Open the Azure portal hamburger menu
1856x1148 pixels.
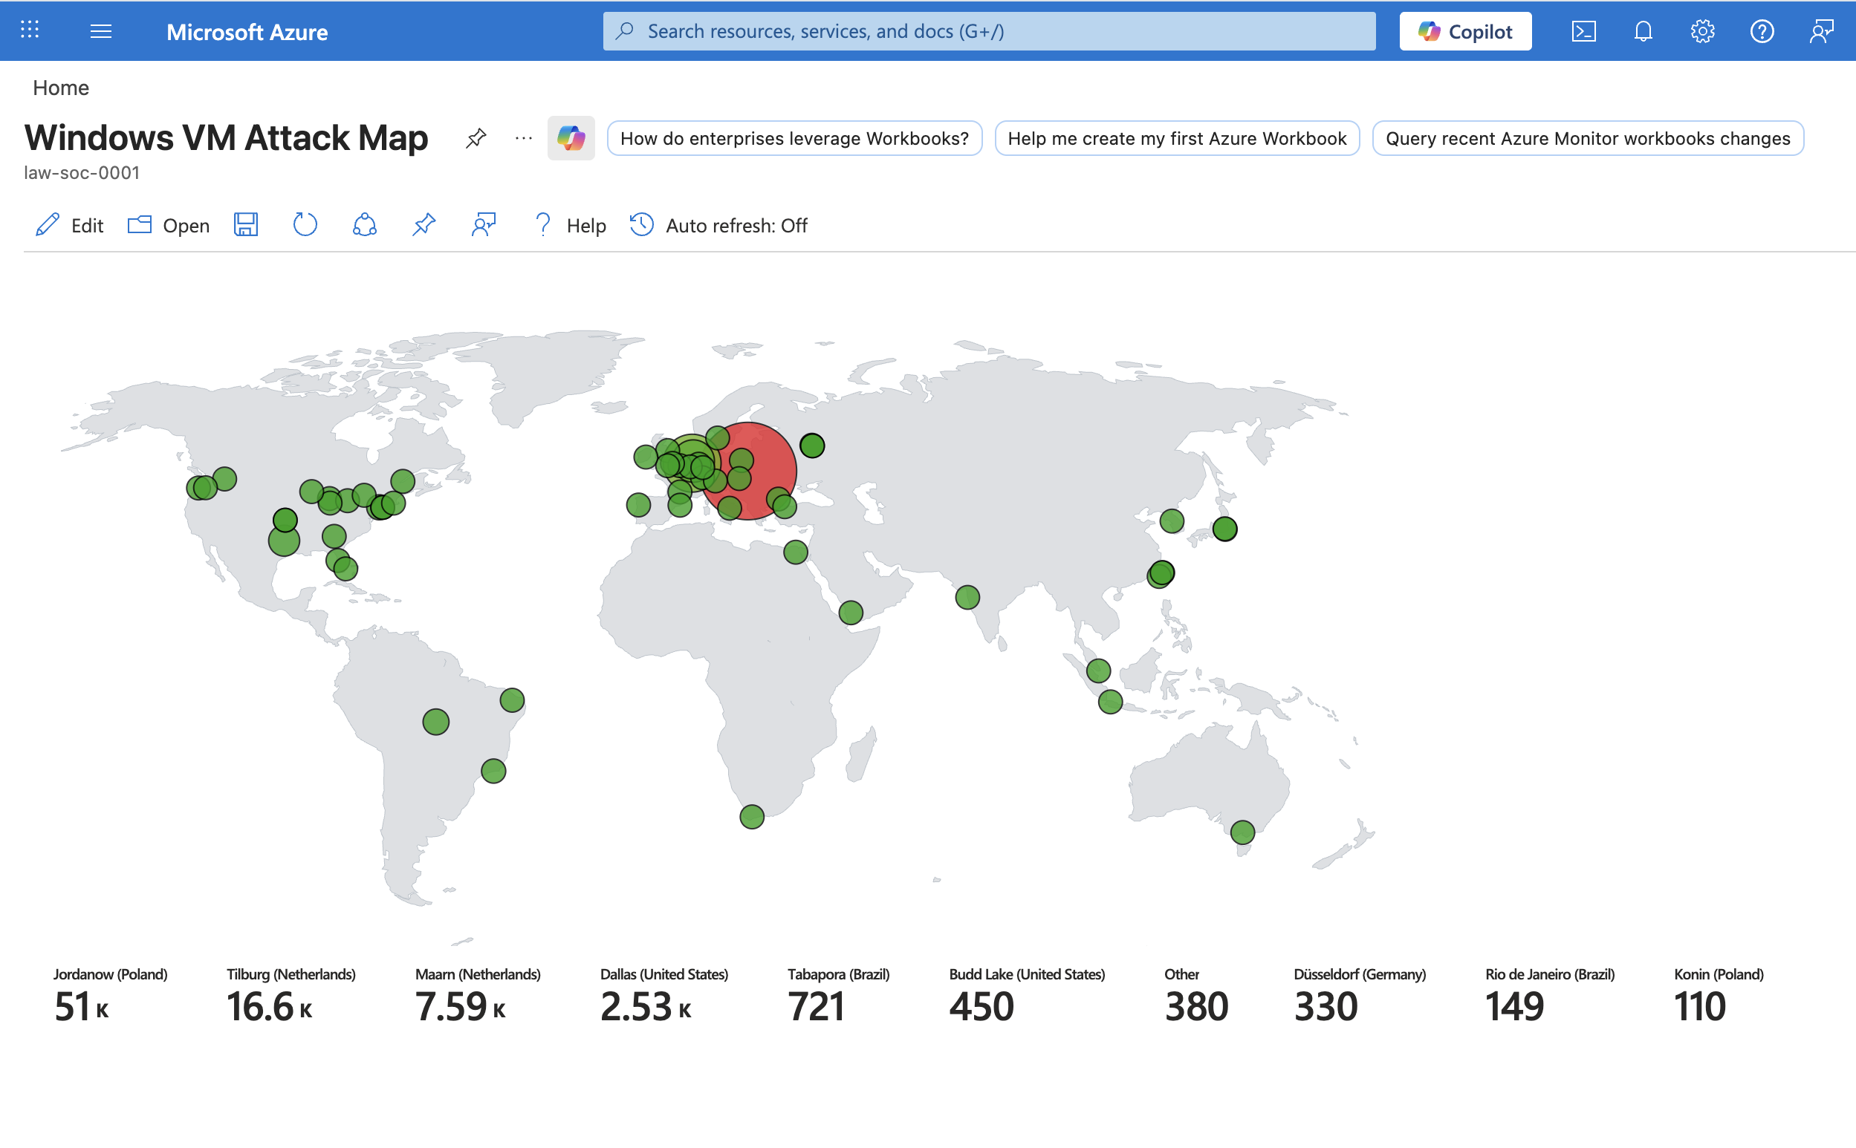100,31
